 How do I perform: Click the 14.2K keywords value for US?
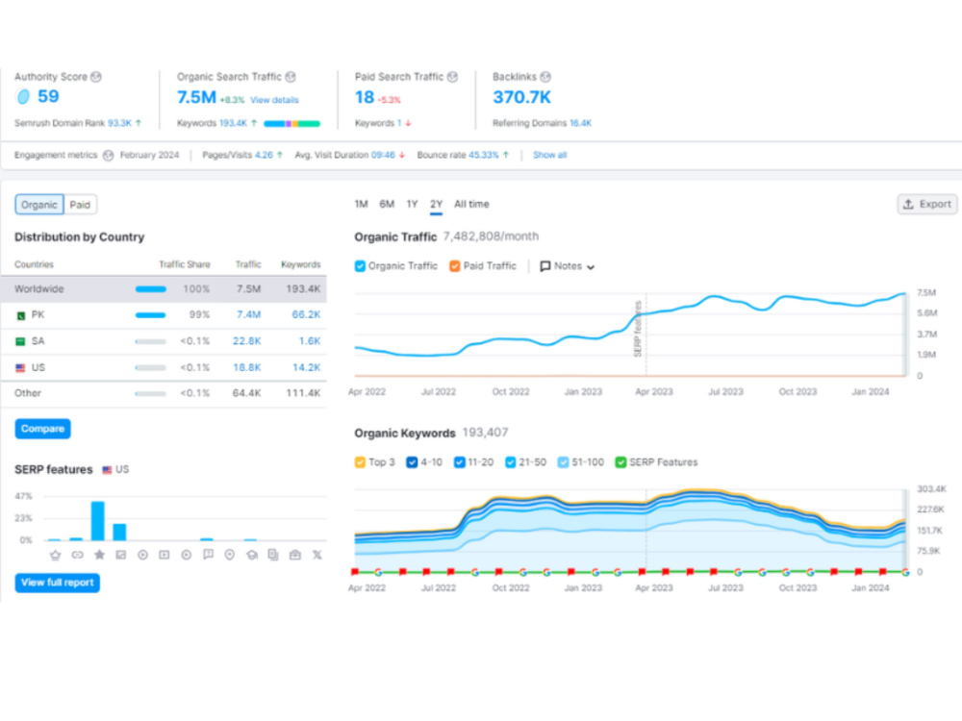point(306,368)
